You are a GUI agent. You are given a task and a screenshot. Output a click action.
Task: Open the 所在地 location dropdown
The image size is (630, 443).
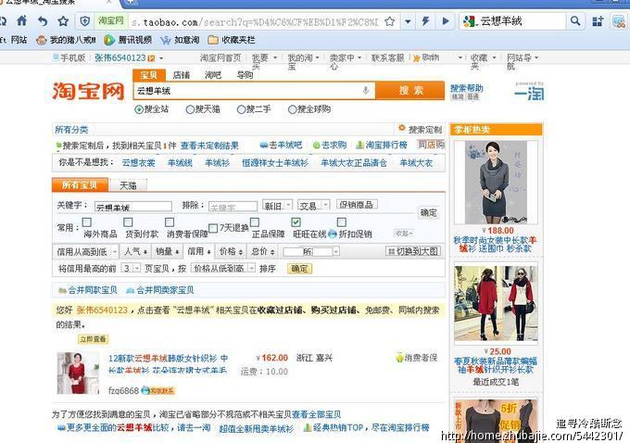(311, 252)
